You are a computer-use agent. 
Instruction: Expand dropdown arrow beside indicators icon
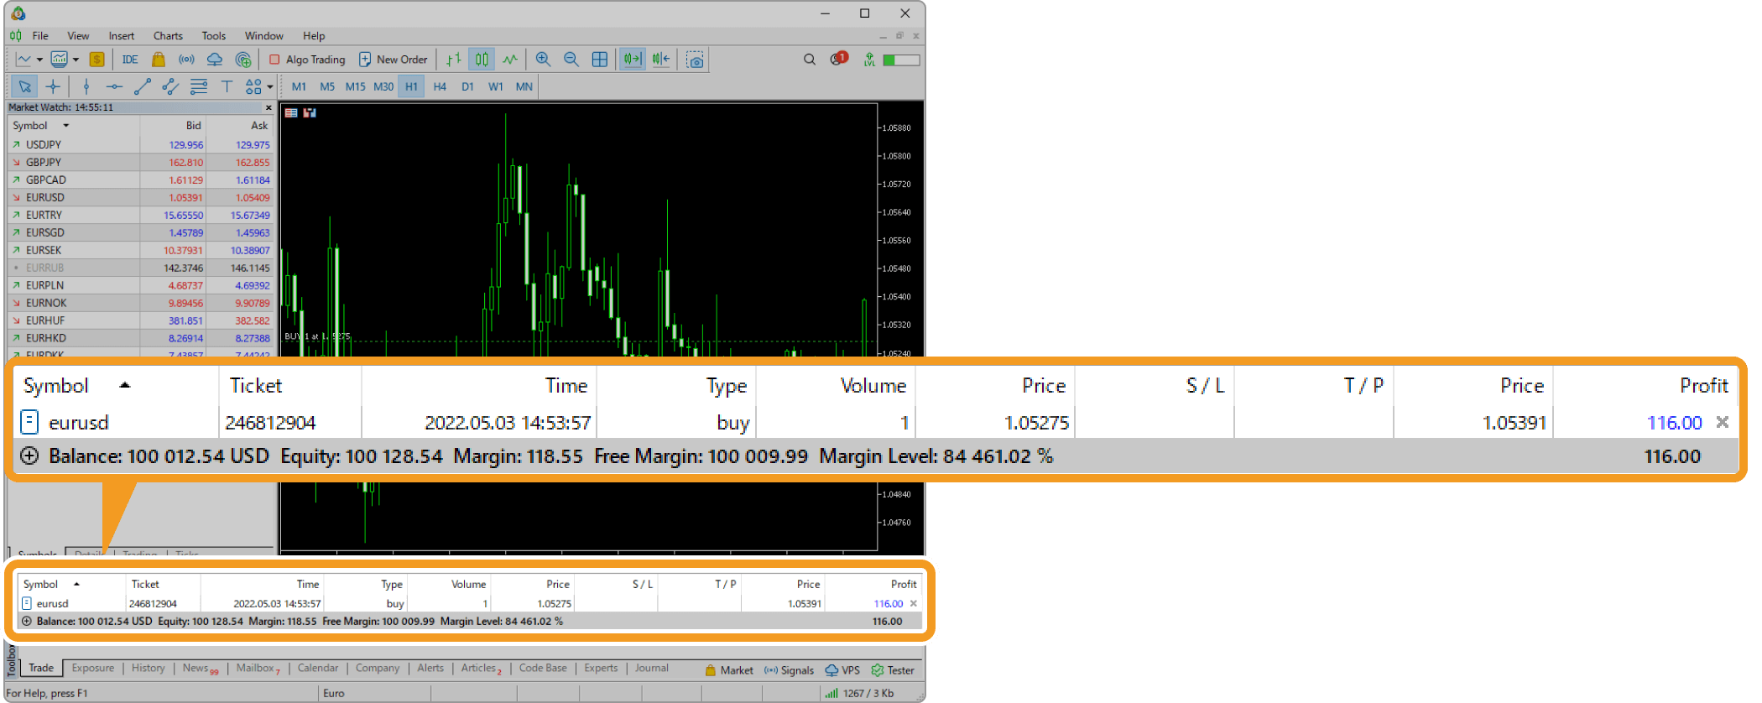tap(76, 60)
